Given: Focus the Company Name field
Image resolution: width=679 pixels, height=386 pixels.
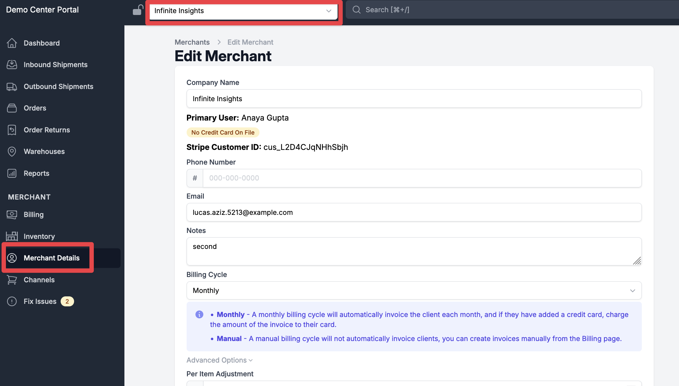Looking at the screenshot, I should (x=414, y=99).
